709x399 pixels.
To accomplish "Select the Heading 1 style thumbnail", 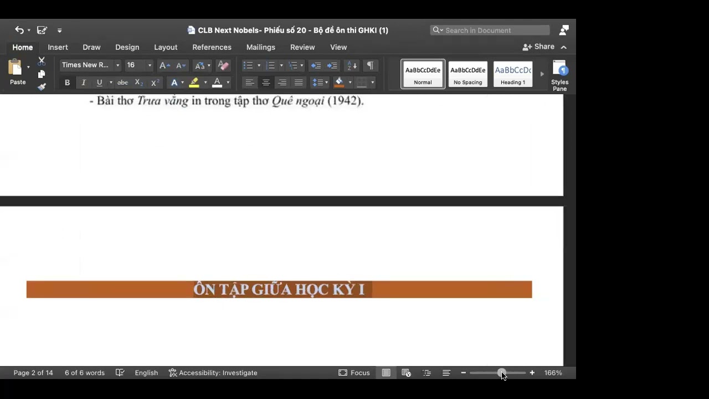I will 513,74.
